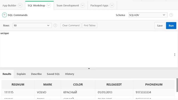Click the help icon next to Rows

click(55, 25)
